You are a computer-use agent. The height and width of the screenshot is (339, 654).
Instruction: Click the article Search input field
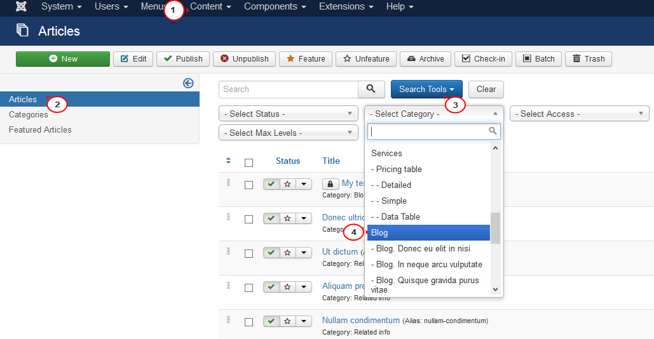pos(289,89)
